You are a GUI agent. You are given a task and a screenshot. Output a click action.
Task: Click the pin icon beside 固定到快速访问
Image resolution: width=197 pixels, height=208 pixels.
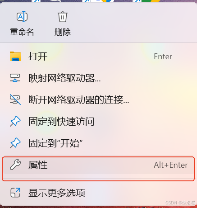[x=15, y=121]
